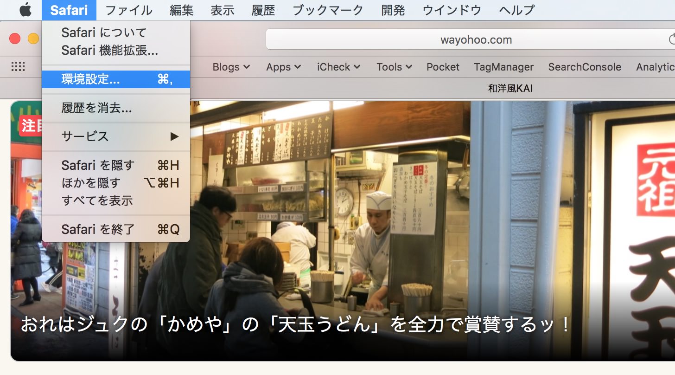Open the ファイル menu

point(128,10)
